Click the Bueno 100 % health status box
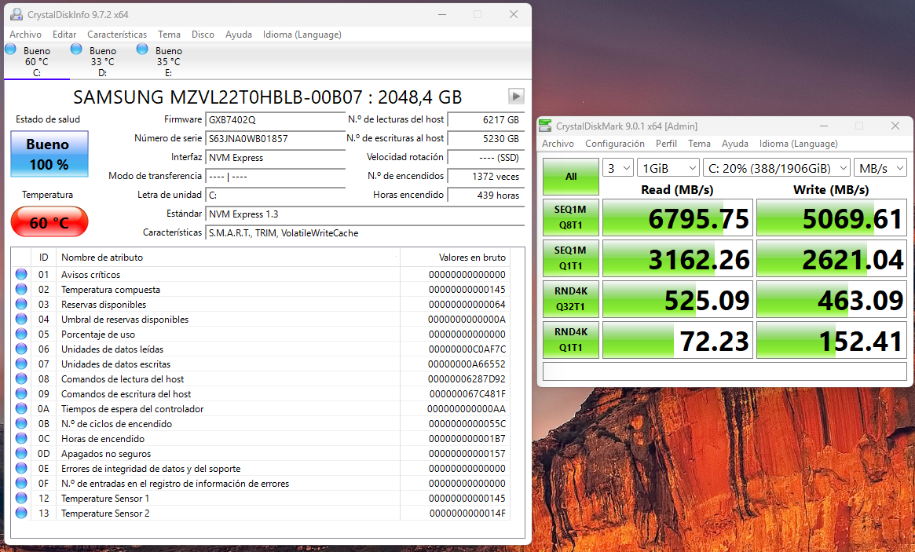915x552 pixels. (49, 154)
